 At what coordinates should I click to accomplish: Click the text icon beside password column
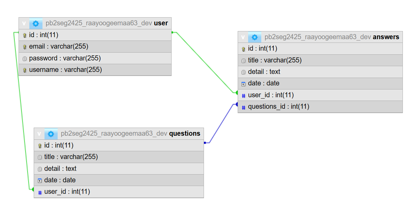pos(24,58)
